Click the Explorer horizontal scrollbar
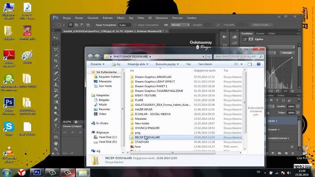This screenshot has height=177, width=315. pos(172,153)
